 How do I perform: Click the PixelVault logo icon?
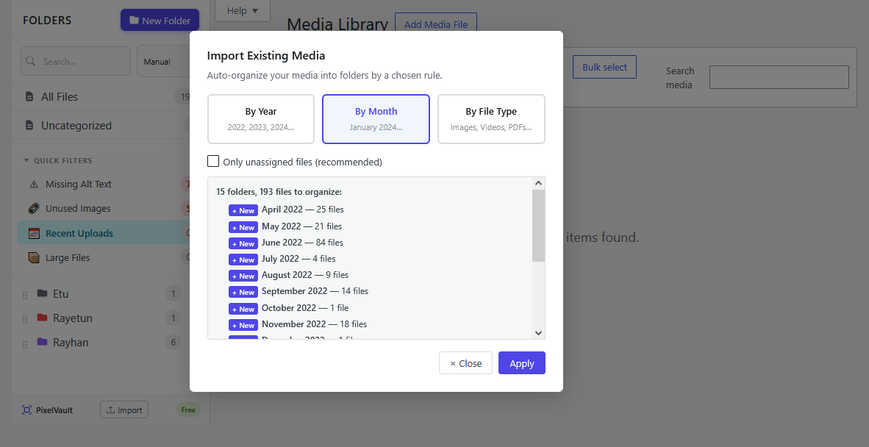(x=26, y=410)
